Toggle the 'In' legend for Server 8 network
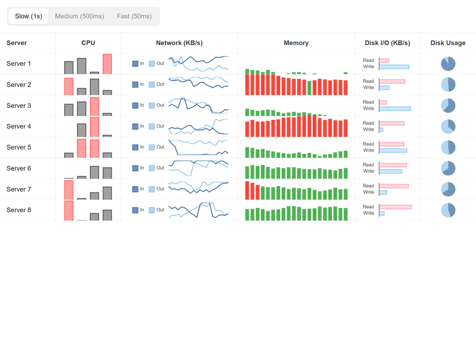The image size is (476, 357). coord(135,210)
